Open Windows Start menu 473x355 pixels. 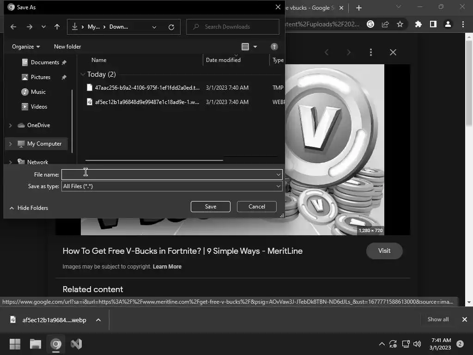click(x=15, y=344)
